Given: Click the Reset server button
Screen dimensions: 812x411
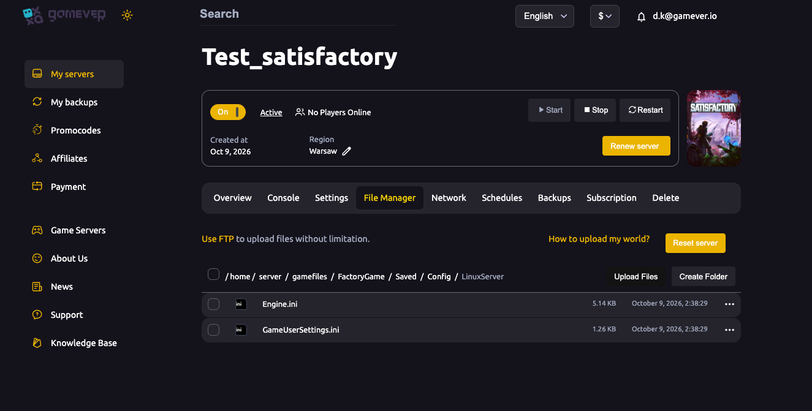Looking at the screenshot, I should [696, 243].
